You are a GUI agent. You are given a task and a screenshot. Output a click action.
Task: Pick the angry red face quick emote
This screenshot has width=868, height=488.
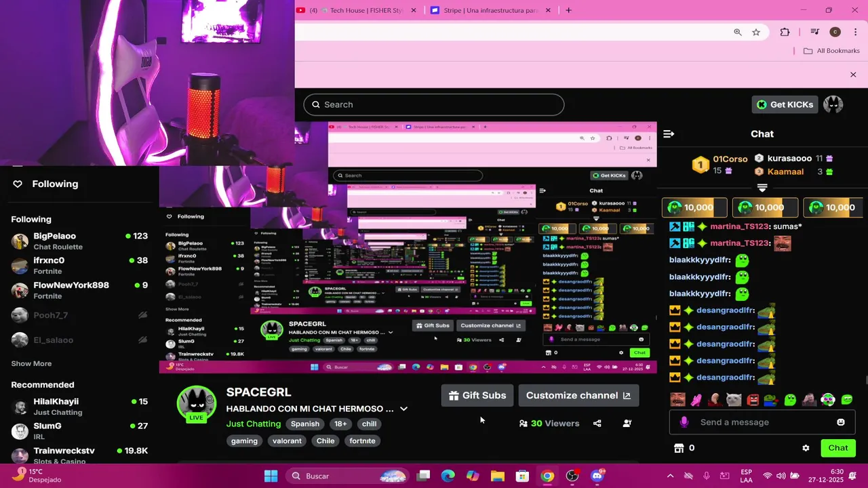753,400
